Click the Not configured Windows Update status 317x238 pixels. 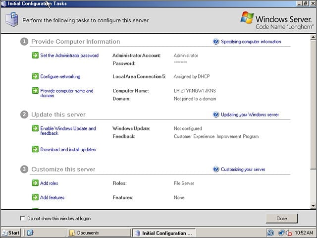(x=188, y=128)
